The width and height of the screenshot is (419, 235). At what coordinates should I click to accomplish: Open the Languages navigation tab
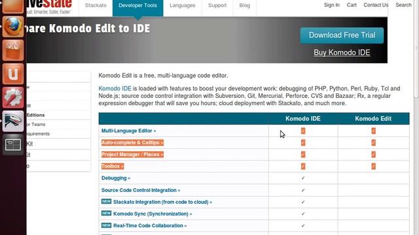tap(183, 5)
